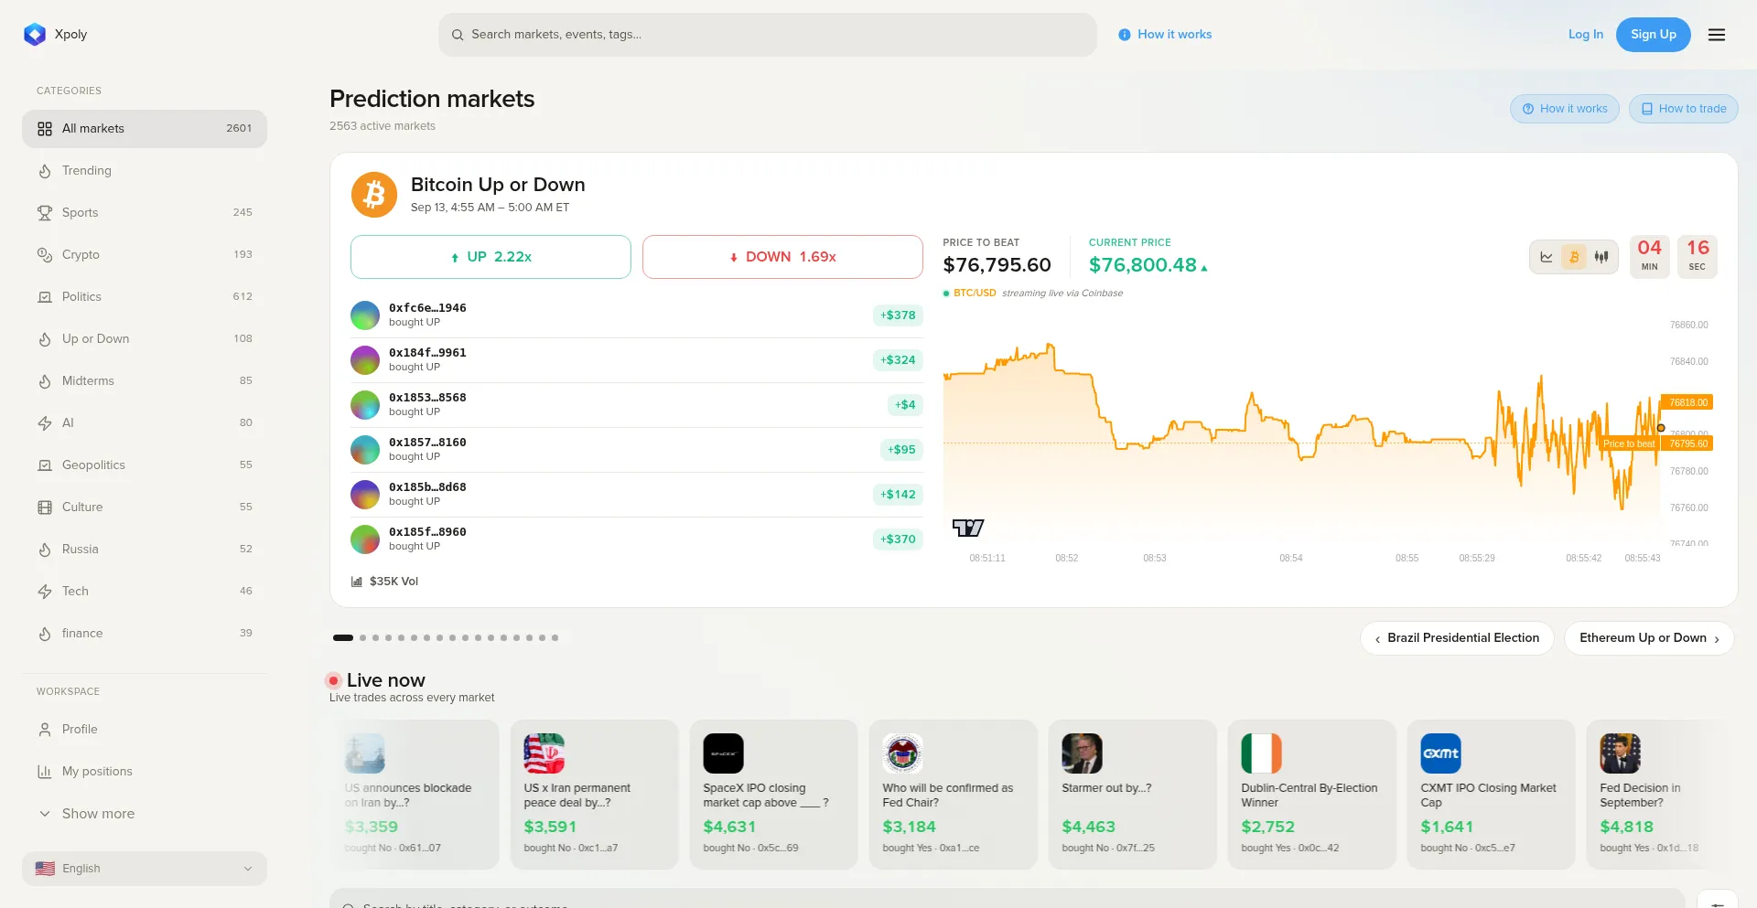Open All markets category
Screen dimensions: 1757x908
pos(145,129)
